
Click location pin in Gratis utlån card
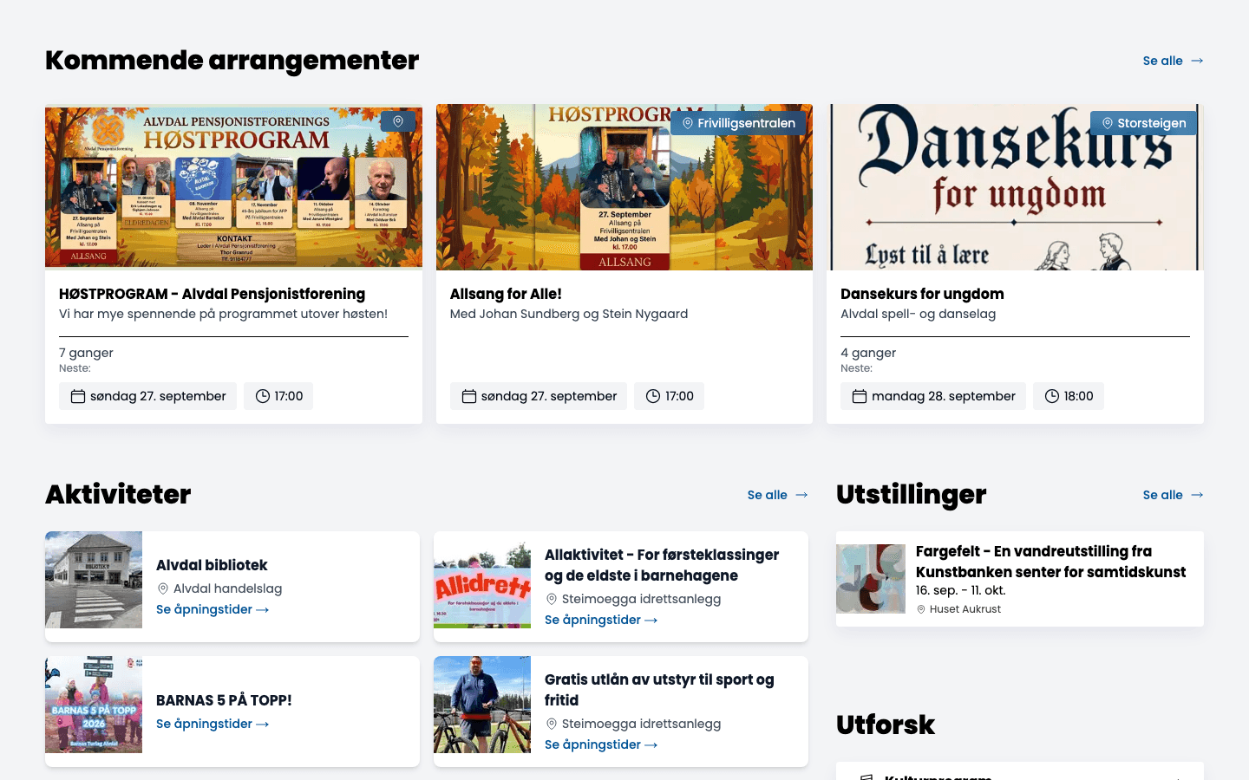tap(551, 724)
